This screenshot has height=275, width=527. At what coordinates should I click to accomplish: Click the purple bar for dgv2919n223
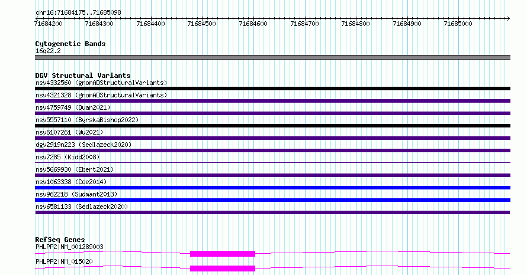click(x=272, y=150)
